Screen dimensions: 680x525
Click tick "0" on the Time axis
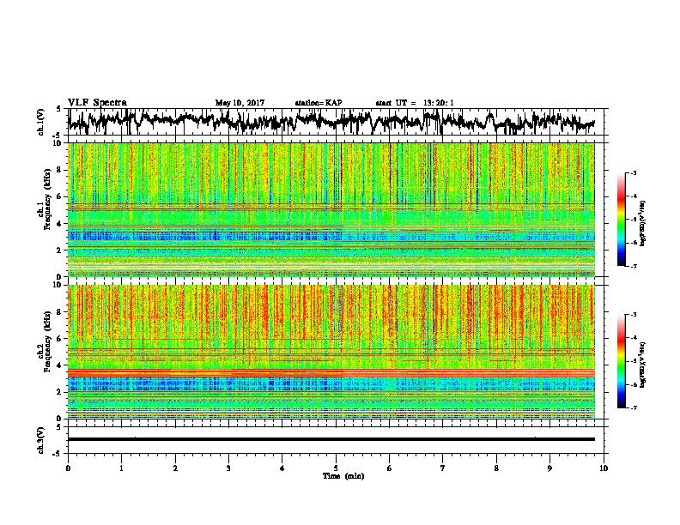tap(68, 468)
